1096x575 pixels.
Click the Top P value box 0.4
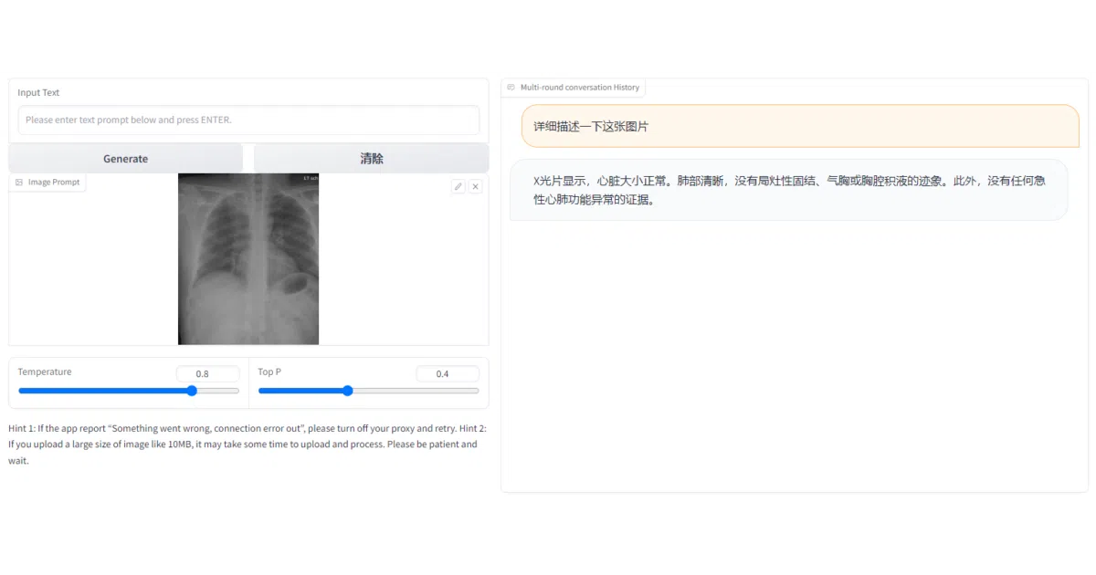448,373
